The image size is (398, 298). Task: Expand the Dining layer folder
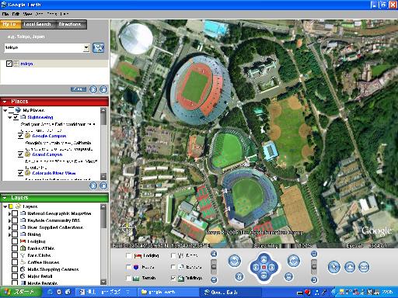tap(9, 234)
